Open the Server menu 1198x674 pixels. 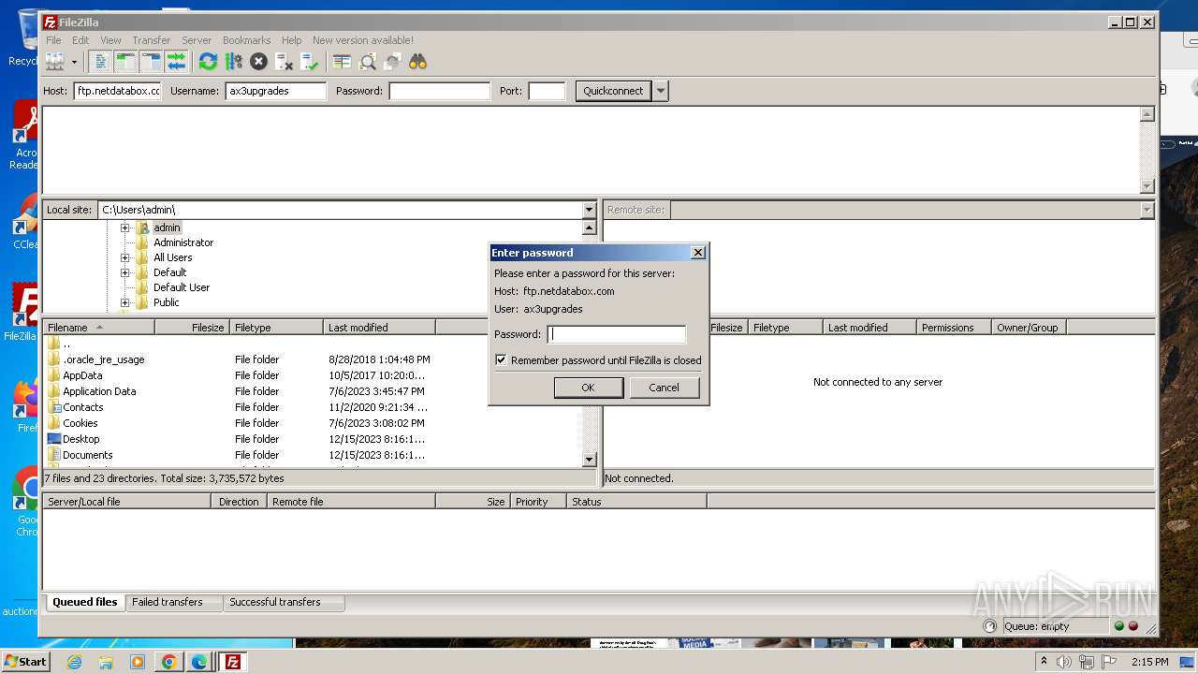[x=197, y=40]
